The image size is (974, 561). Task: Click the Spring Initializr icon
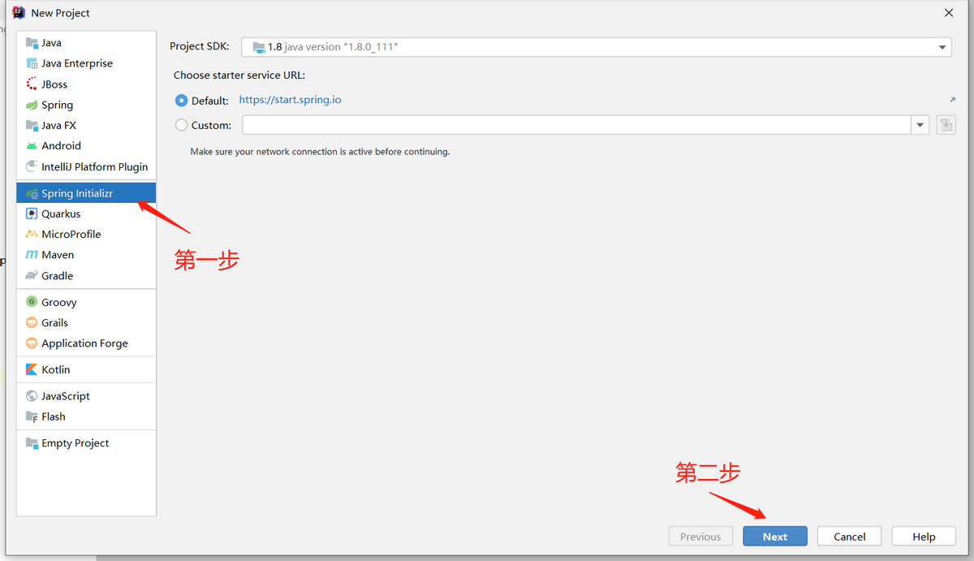point(32,193)
